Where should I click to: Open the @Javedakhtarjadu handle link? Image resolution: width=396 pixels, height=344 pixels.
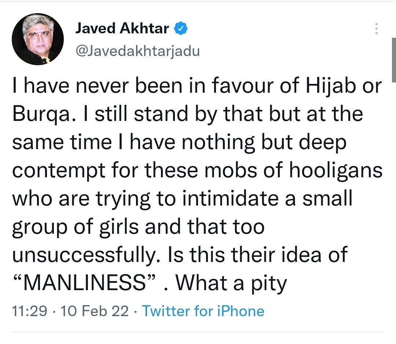[x=137, y=51]
